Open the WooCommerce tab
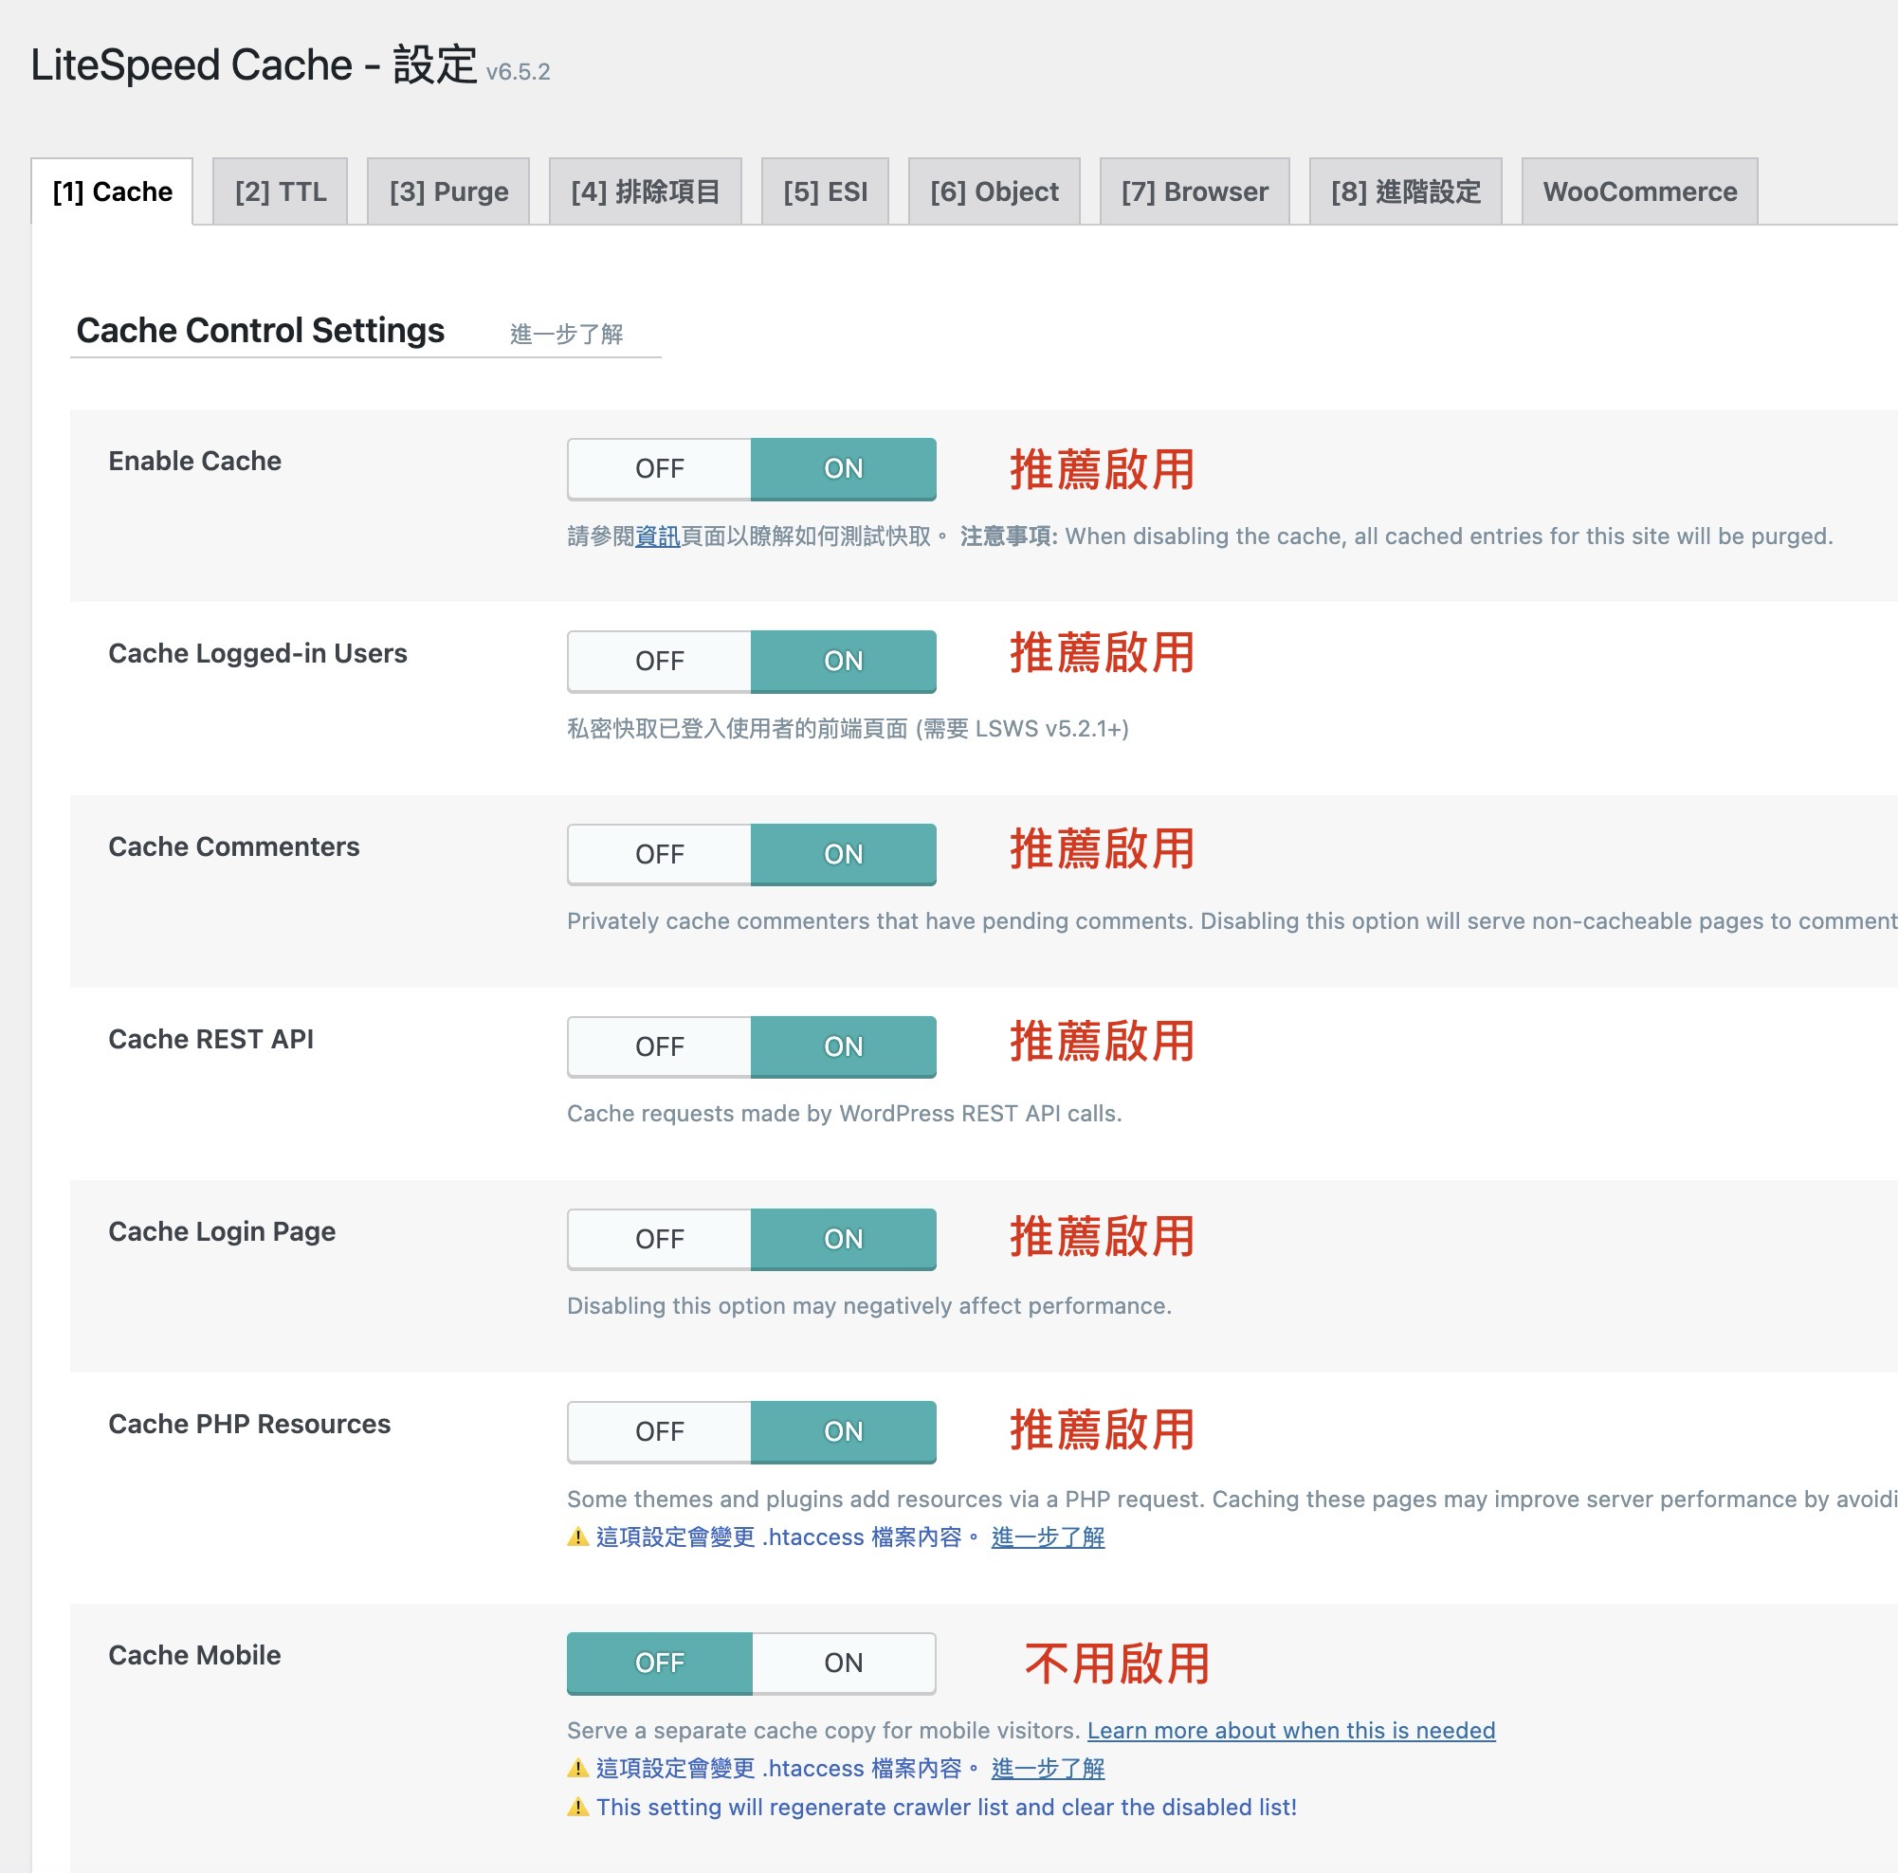Screen dimensions: 1898x1873 pos(1638,191)
